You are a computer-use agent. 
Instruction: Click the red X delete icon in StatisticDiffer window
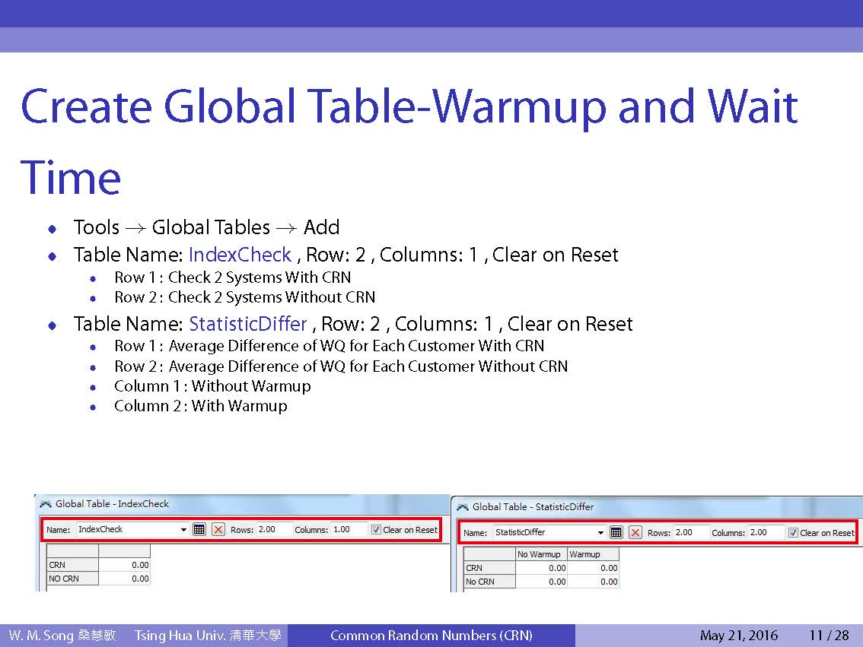click(x=635, y=532)
